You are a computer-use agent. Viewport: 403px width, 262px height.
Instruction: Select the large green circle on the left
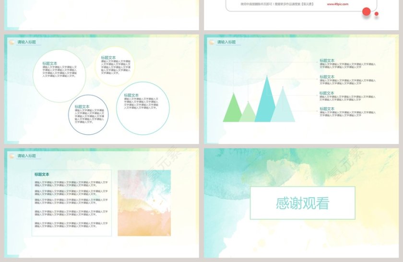59,76
